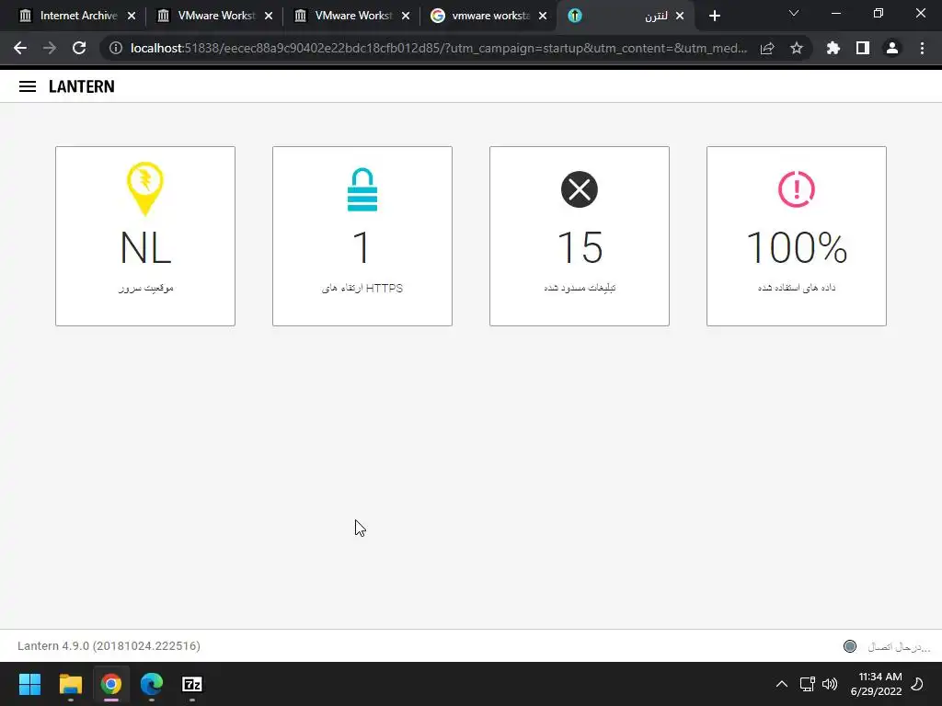The height and width of the screenshot is (706, 942).
Task: Reload the Lantern page
Action: click(x=79, y=48)
